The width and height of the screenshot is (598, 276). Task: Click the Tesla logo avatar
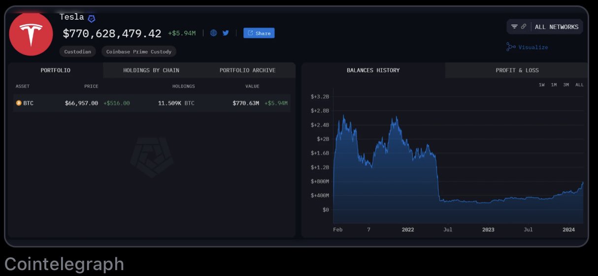click(x=31, y=34)
